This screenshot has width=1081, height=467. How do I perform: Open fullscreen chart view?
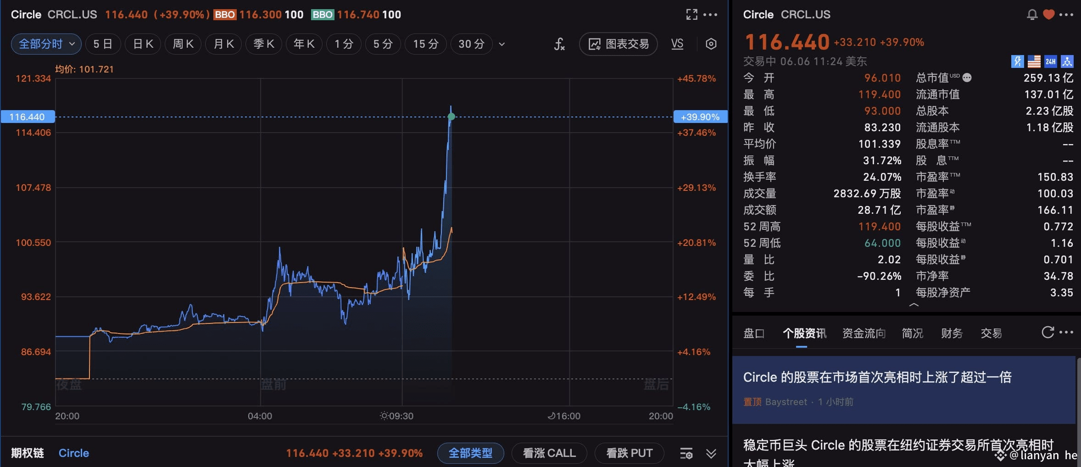click(691, 15)
